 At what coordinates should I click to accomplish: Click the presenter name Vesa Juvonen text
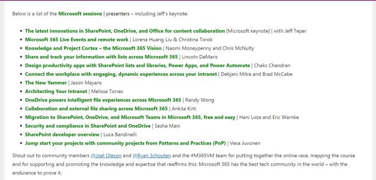[245, 143]
